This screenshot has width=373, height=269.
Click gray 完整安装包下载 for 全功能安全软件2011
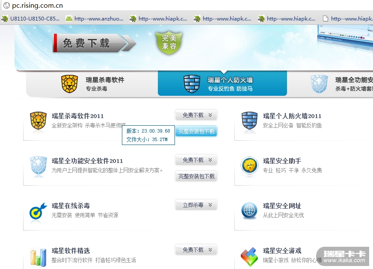point(196,176)
